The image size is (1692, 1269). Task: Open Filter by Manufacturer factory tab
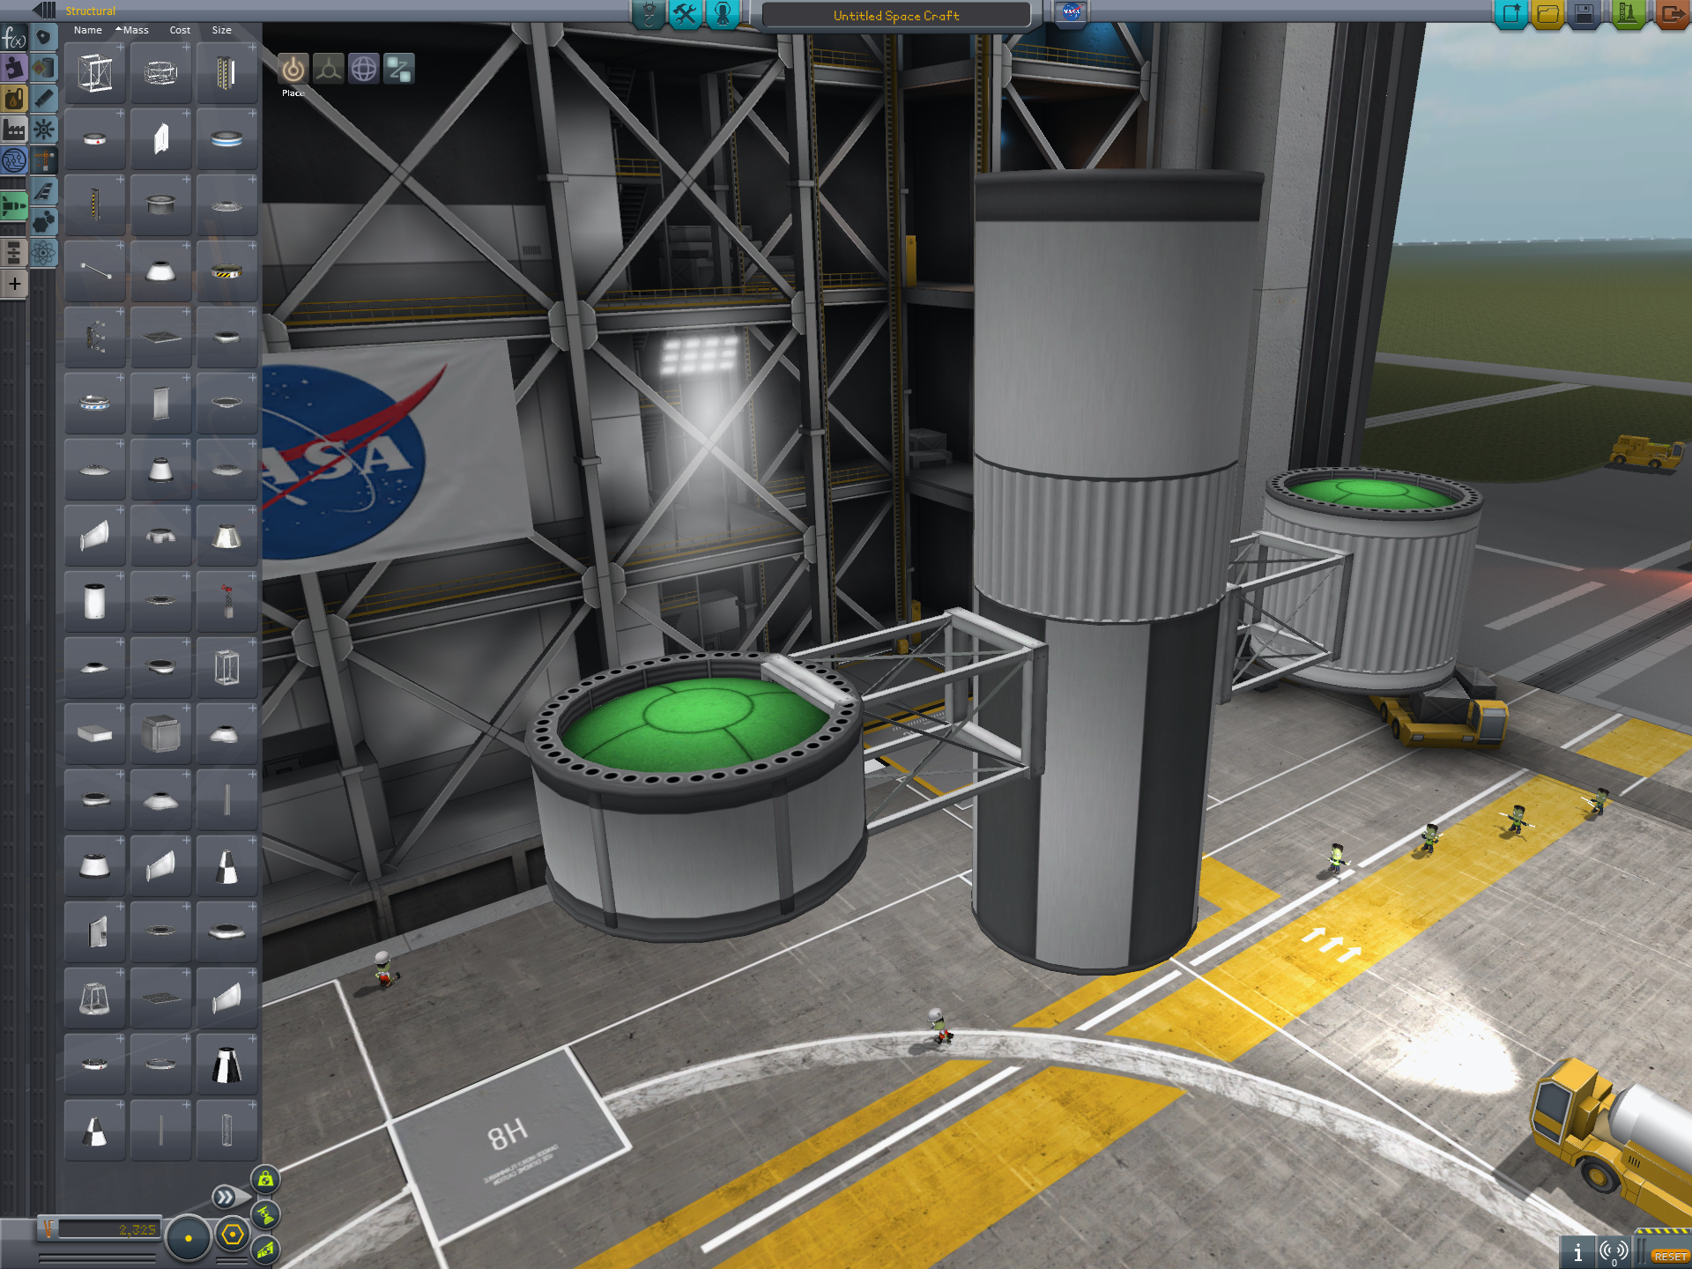[x=14, y=130]
